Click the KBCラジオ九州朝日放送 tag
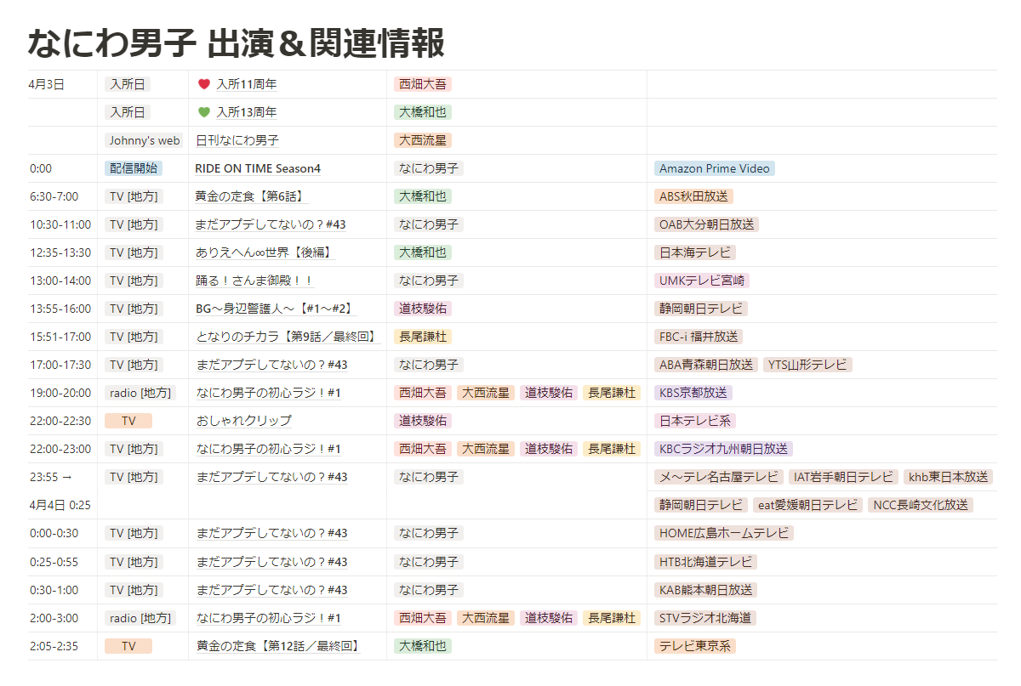Viewport: 1021px width, 686px height. click(724, 449)
